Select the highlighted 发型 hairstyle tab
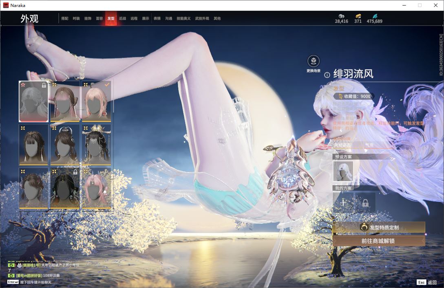 tap(111, 18)
